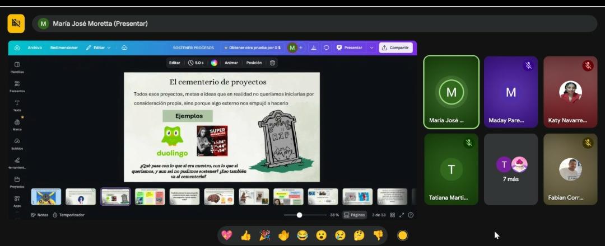Open the comments speech bubble icon

pos(326,48)
